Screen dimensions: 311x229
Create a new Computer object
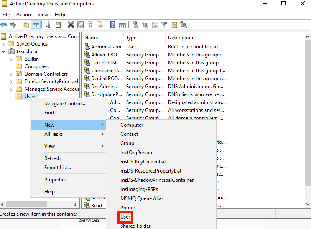pyautogui.click(x=161, y=125)
